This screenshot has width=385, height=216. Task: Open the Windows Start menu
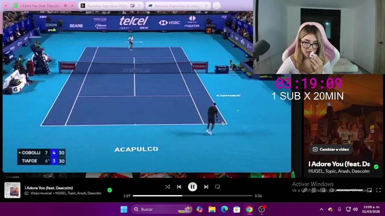click(124, 209)
